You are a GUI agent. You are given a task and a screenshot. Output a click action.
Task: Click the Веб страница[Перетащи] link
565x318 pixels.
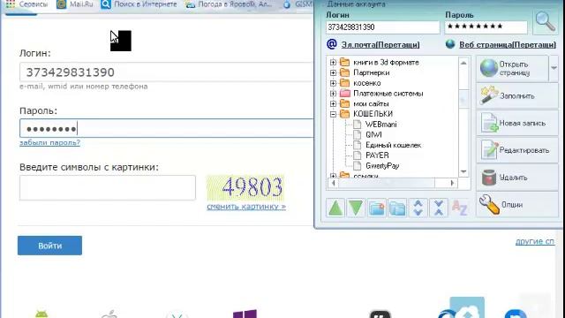[x=508, y=45]
